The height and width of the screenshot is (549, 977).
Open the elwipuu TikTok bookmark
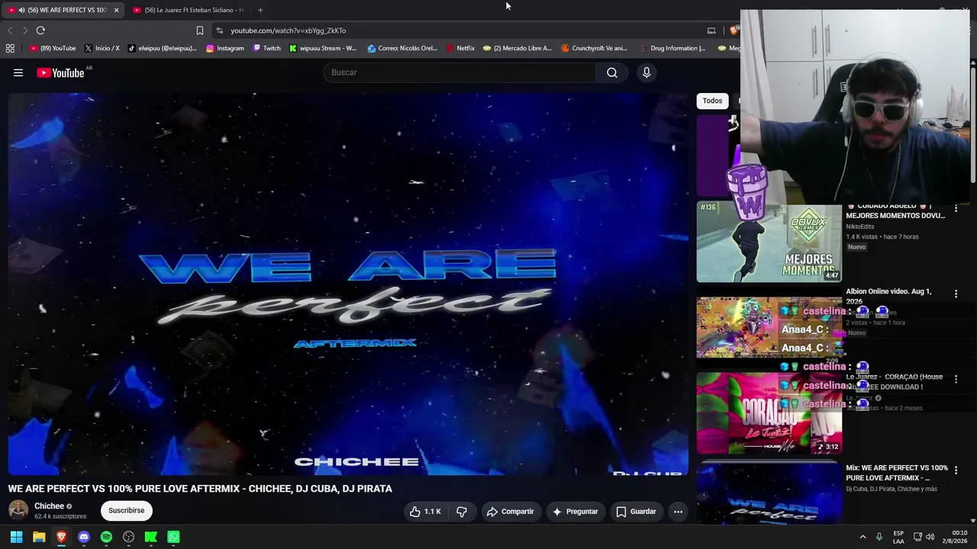tap(162, 48)
